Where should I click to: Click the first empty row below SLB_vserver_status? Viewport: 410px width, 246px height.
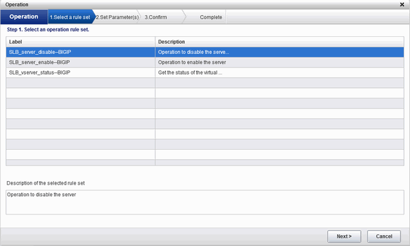[205, 83]
